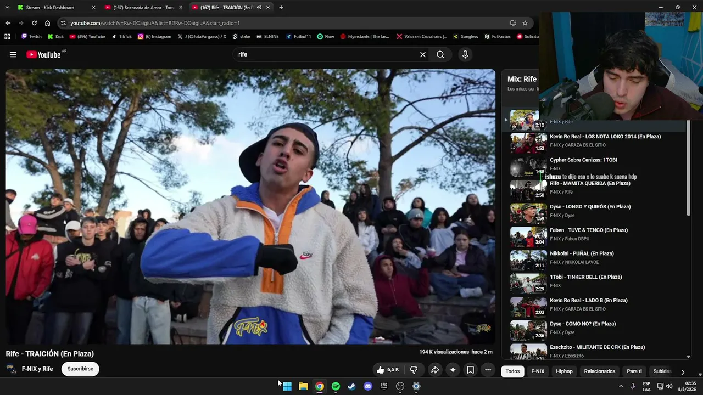The width and height of the screenshot is (703, 395).
Task: Share the video using the arrow icon
Action: (x=435, y=370)
